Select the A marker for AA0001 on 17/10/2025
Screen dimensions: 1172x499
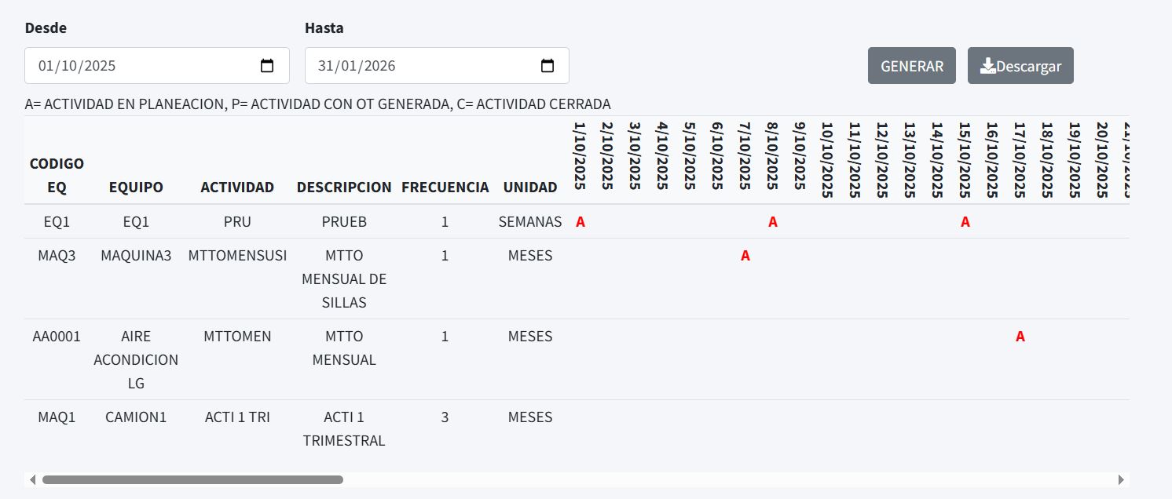(x=1020, y=337)
